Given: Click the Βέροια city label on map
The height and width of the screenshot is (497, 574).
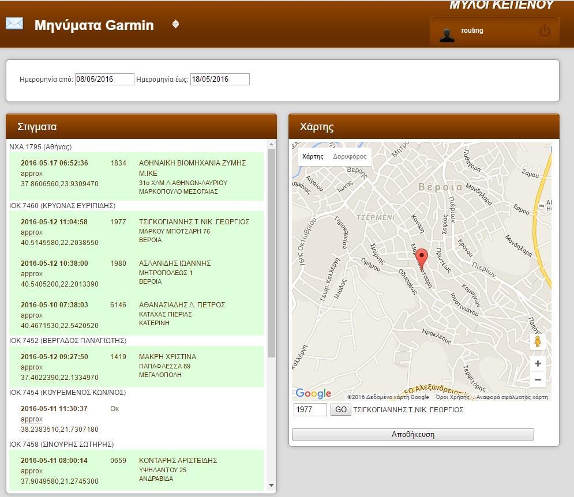Looking at the screenshot, I should point(440,187).
